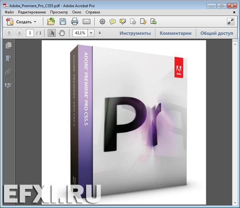The image size is (240, 208).
Task: Click the page with orange arrow icon
Action: (143, 22)
